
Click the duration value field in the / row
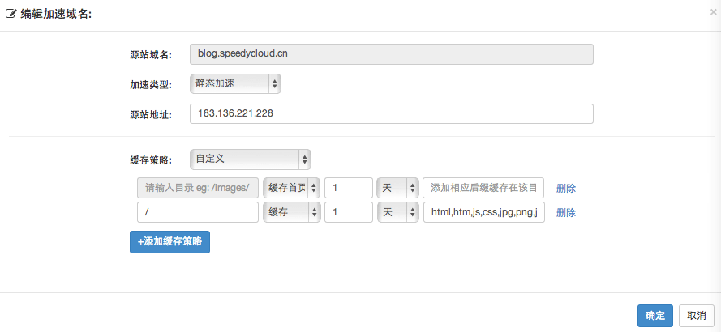[x=348, y=212]
